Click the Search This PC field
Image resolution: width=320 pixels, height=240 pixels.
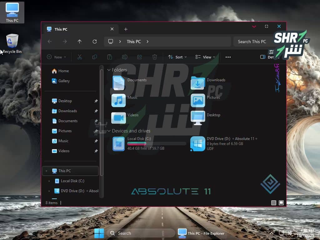[252, 42]
